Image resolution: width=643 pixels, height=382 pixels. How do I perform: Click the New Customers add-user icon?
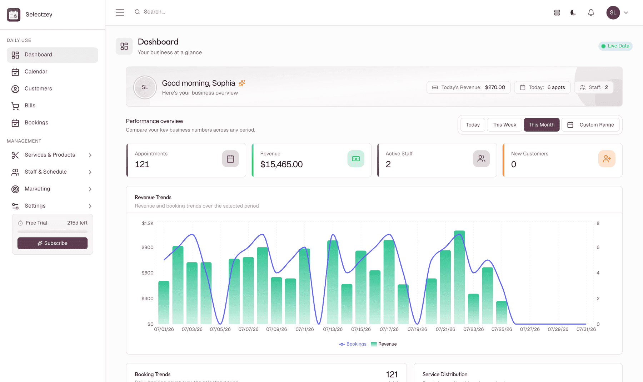point(607,159)
